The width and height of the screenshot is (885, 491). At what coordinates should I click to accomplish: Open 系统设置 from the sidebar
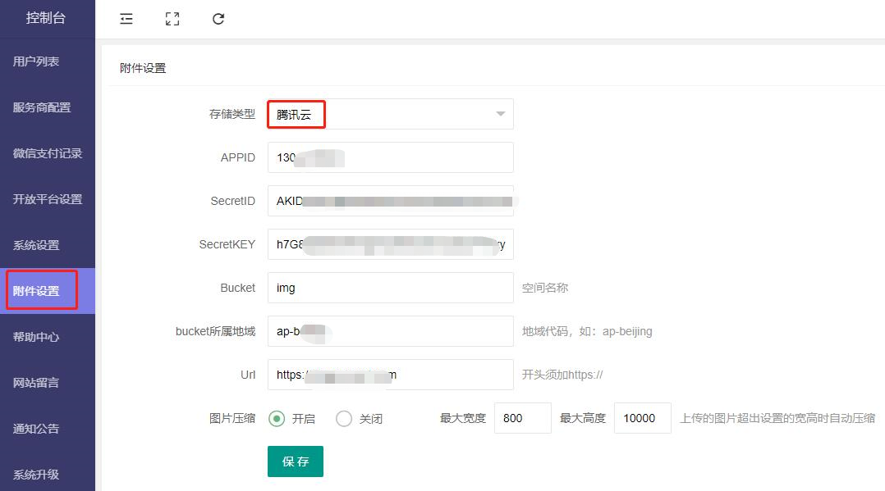pyautogui.click(x=36, y=245)
